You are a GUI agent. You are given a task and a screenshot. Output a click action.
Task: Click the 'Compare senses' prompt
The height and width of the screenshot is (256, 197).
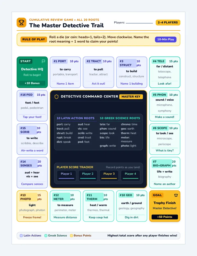pos(32,184)
